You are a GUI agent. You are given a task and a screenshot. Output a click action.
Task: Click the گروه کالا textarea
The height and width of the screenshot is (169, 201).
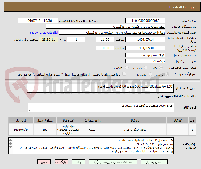click(x=101, y=107)
